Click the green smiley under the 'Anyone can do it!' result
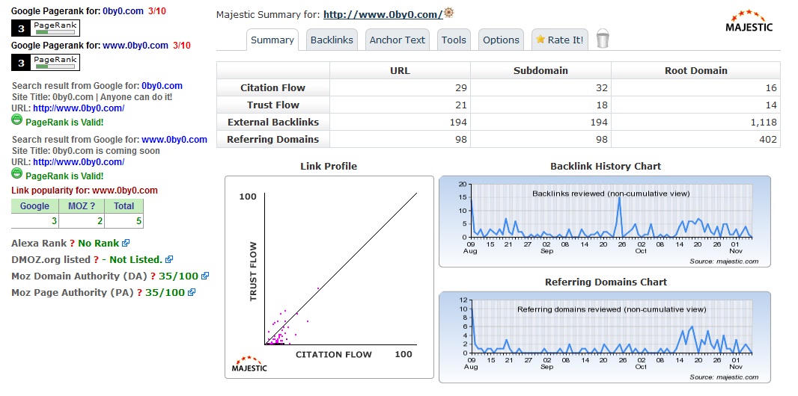The width and height of the screenshot is (798, 396). pos(16,120)
